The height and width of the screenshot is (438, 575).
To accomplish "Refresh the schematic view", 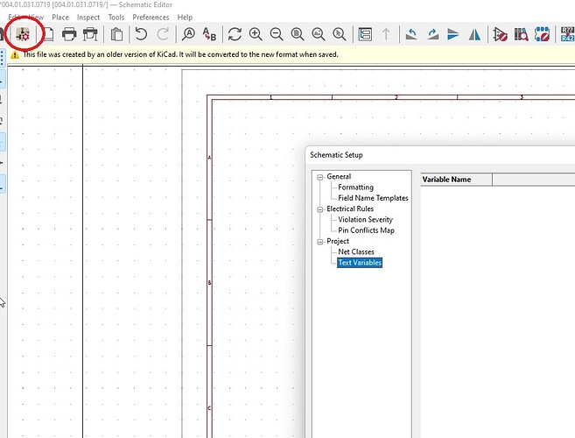I will pyautogui.click(x=235, y=34).
